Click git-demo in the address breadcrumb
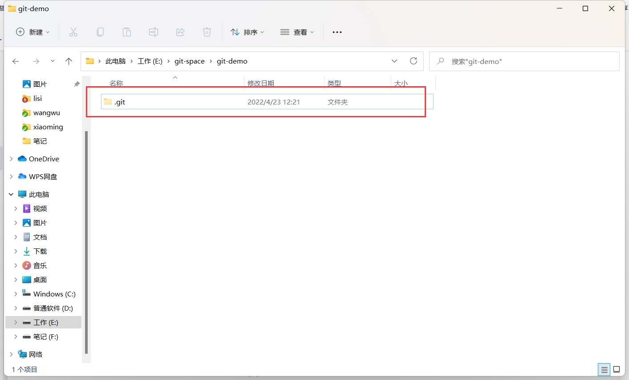The width and height of the screenshot is (629, 380). pos(232,61)
